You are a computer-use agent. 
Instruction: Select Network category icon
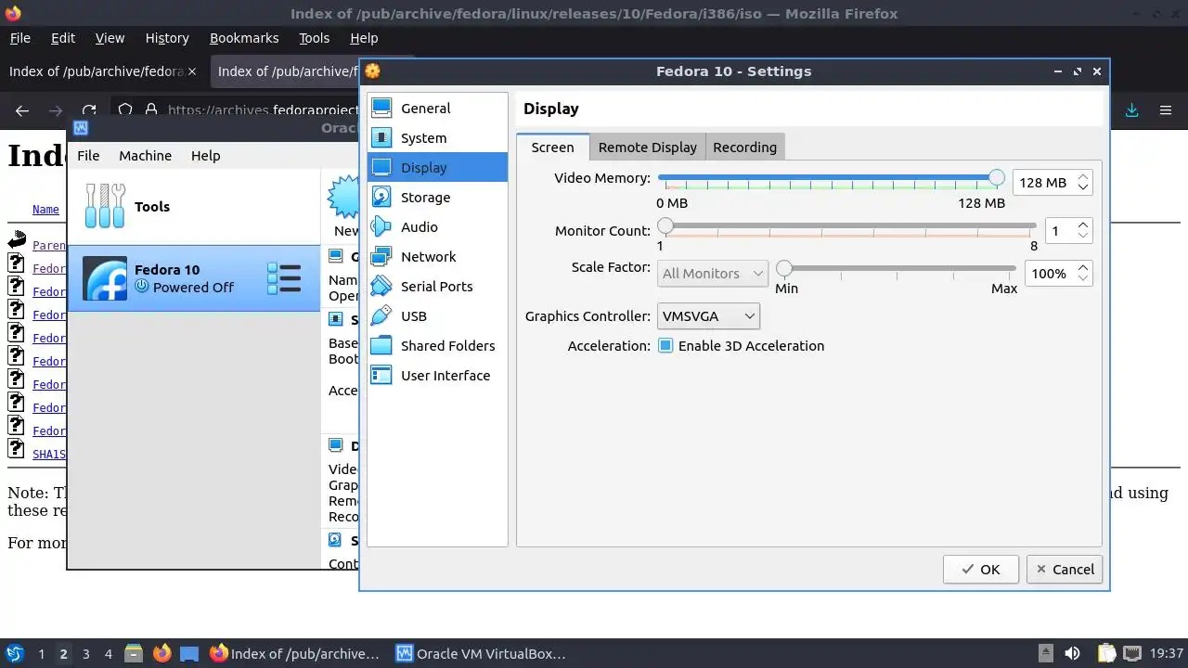click(381, 256)
